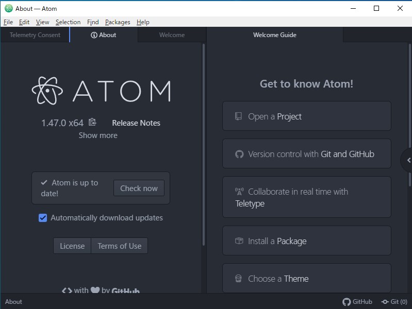Click the package box icon beside Install a Package
This screenshot has height=309, width=412.
(239, 241)
